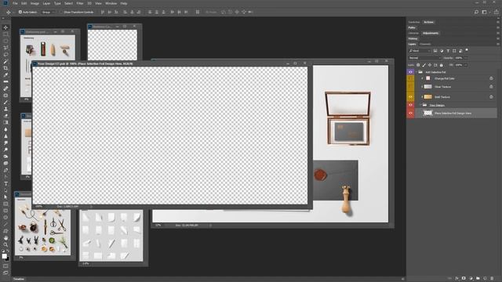Click add layer mask icon
The width and height of the screenshot is (502, 282).
pos(464,279)
